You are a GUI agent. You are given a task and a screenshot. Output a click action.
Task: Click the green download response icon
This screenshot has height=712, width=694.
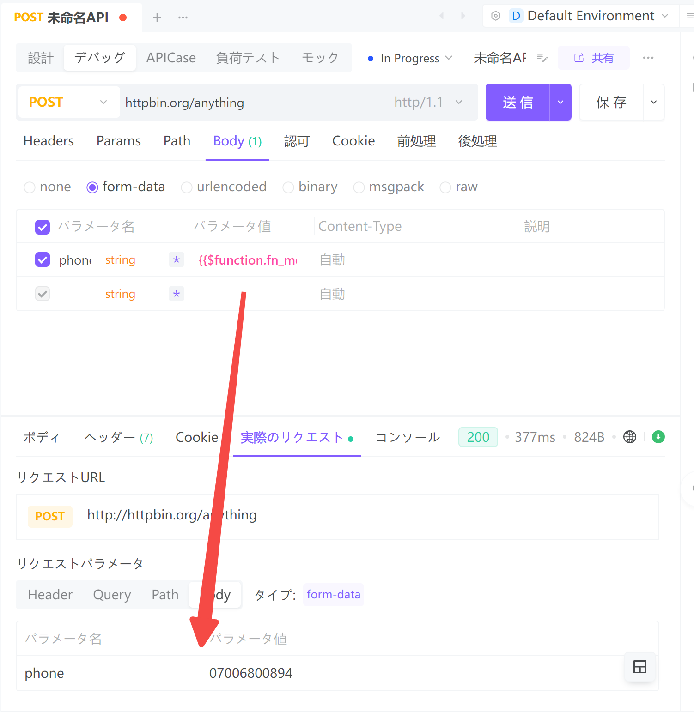[658, 437]
